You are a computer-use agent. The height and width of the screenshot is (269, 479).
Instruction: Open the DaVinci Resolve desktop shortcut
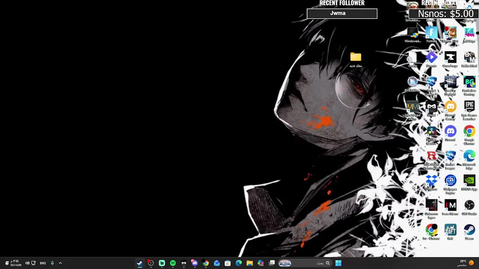[431, 135]
